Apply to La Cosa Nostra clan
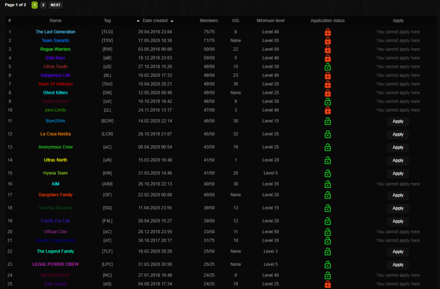The width and height of the screenshot is (440, 289). pos(398,134)
